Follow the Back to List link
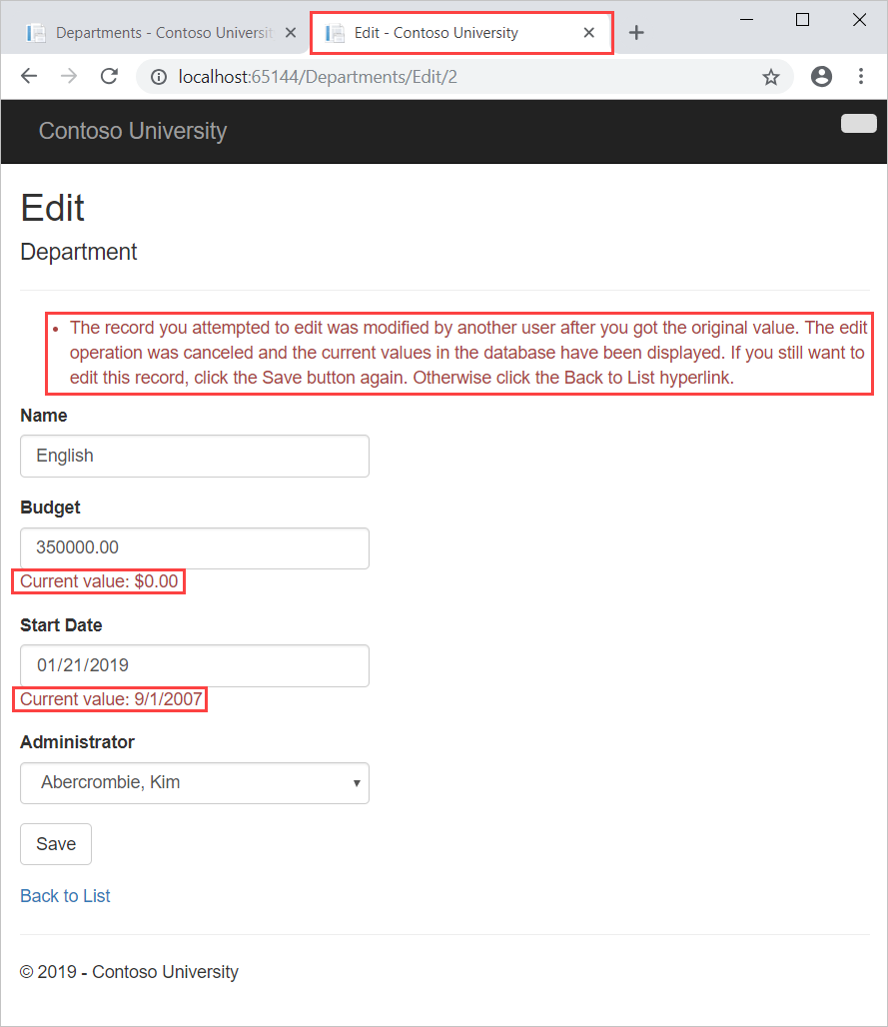Viewport: 888px width, 1027px height. (64, 895)
